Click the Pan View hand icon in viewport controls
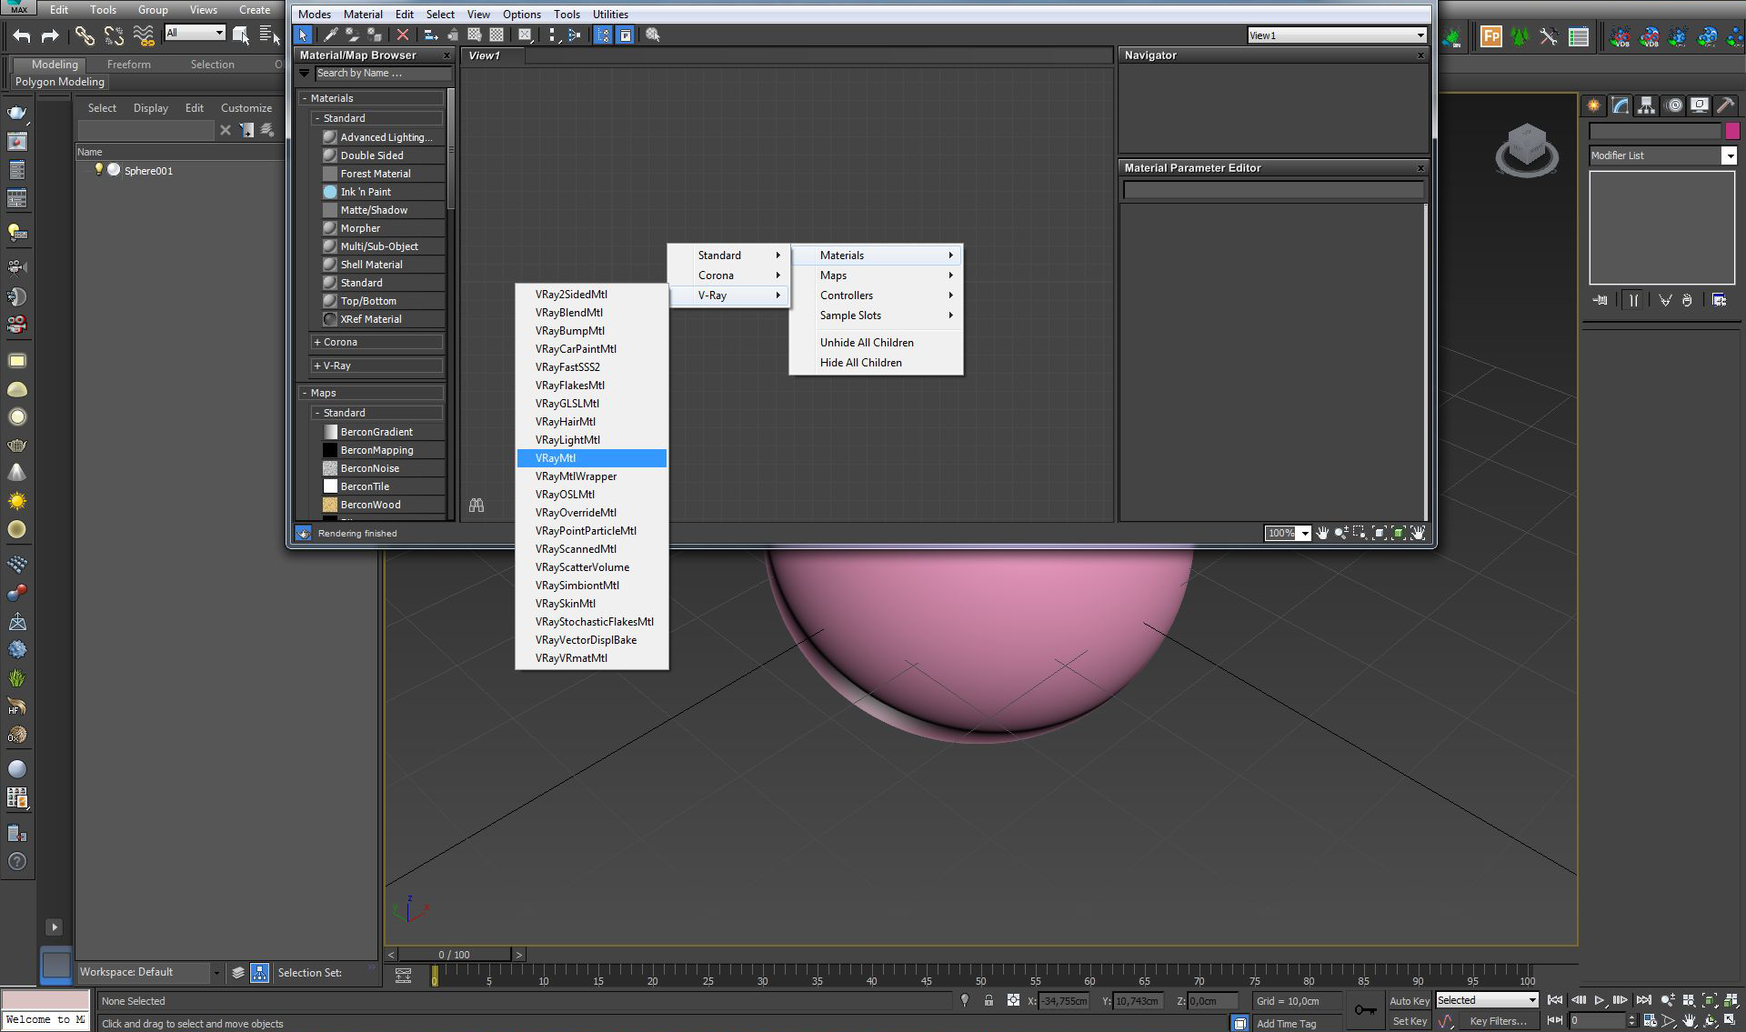Image resolution: width=1746 pixels, height=1032 pixels. click(x=1690, y=1020)
